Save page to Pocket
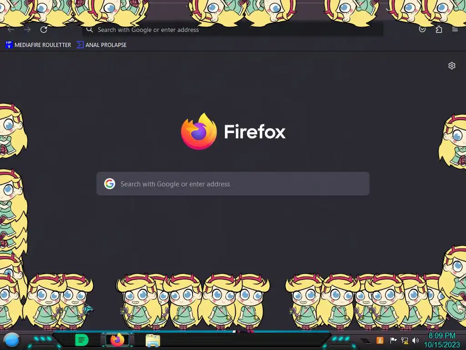 point(422,29)
